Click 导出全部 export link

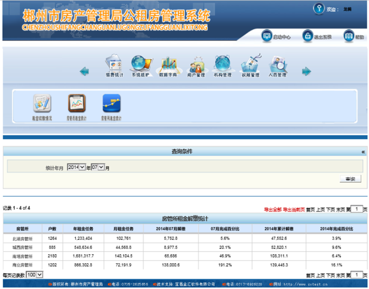click(273, 209)
